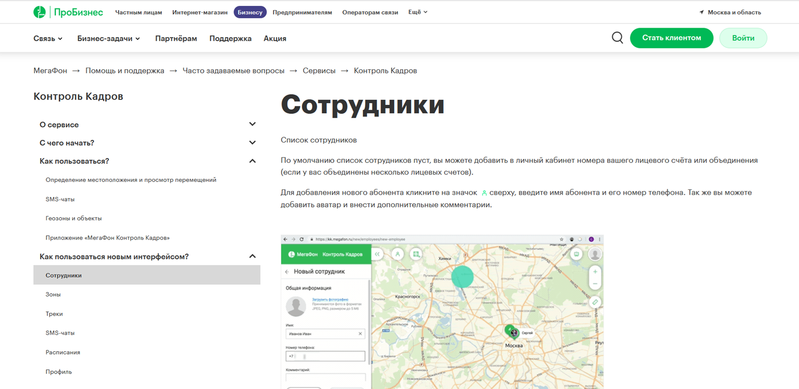Viewport: 799px width, 389px height.
Task: Open the Акция menu item
Action: [275, 38]
